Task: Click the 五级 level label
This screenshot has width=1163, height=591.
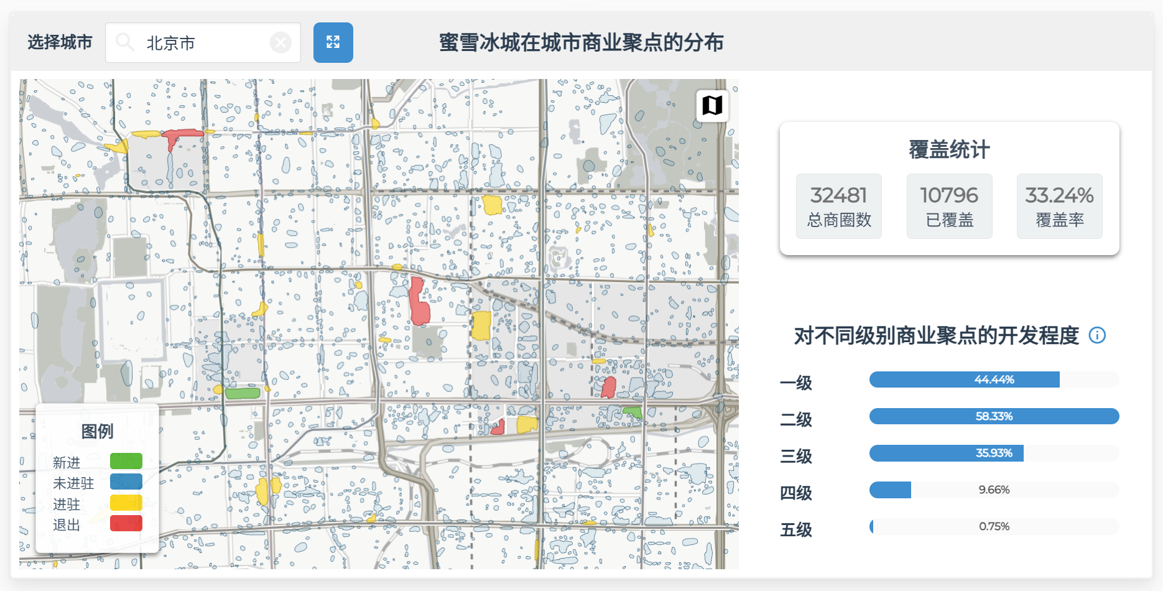Action: coord(796,529)
